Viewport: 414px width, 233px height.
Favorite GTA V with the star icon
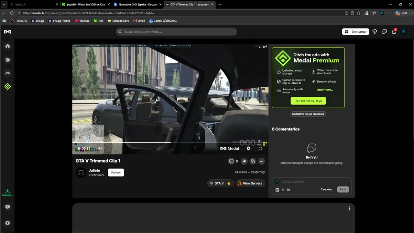click(229, 183)
